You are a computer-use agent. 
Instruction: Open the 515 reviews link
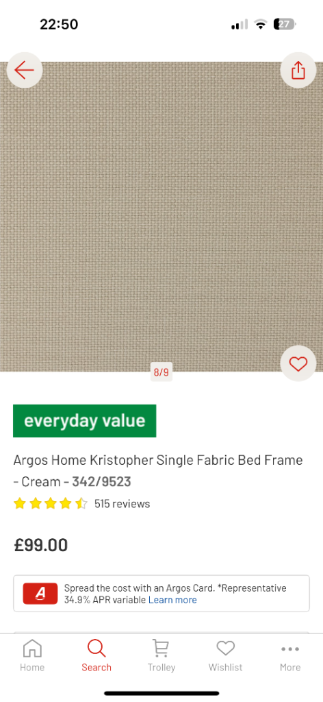122,504
